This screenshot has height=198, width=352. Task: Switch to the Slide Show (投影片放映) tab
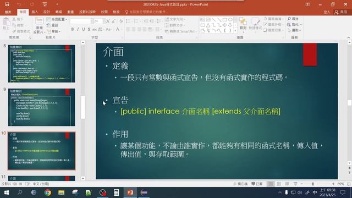coord(87,12)
